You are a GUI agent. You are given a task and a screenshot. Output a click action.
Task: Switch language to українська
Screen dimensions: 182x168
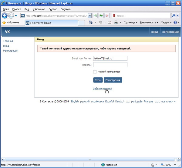point(97,101)
